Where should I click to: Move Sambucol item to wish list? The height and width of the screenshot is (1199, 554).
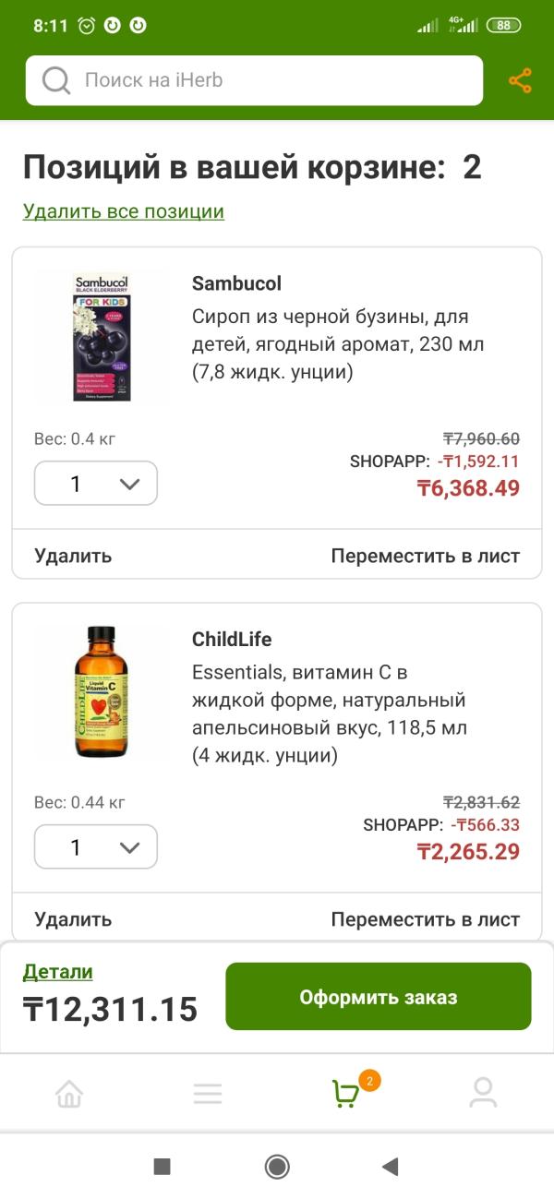click(425, 556)
